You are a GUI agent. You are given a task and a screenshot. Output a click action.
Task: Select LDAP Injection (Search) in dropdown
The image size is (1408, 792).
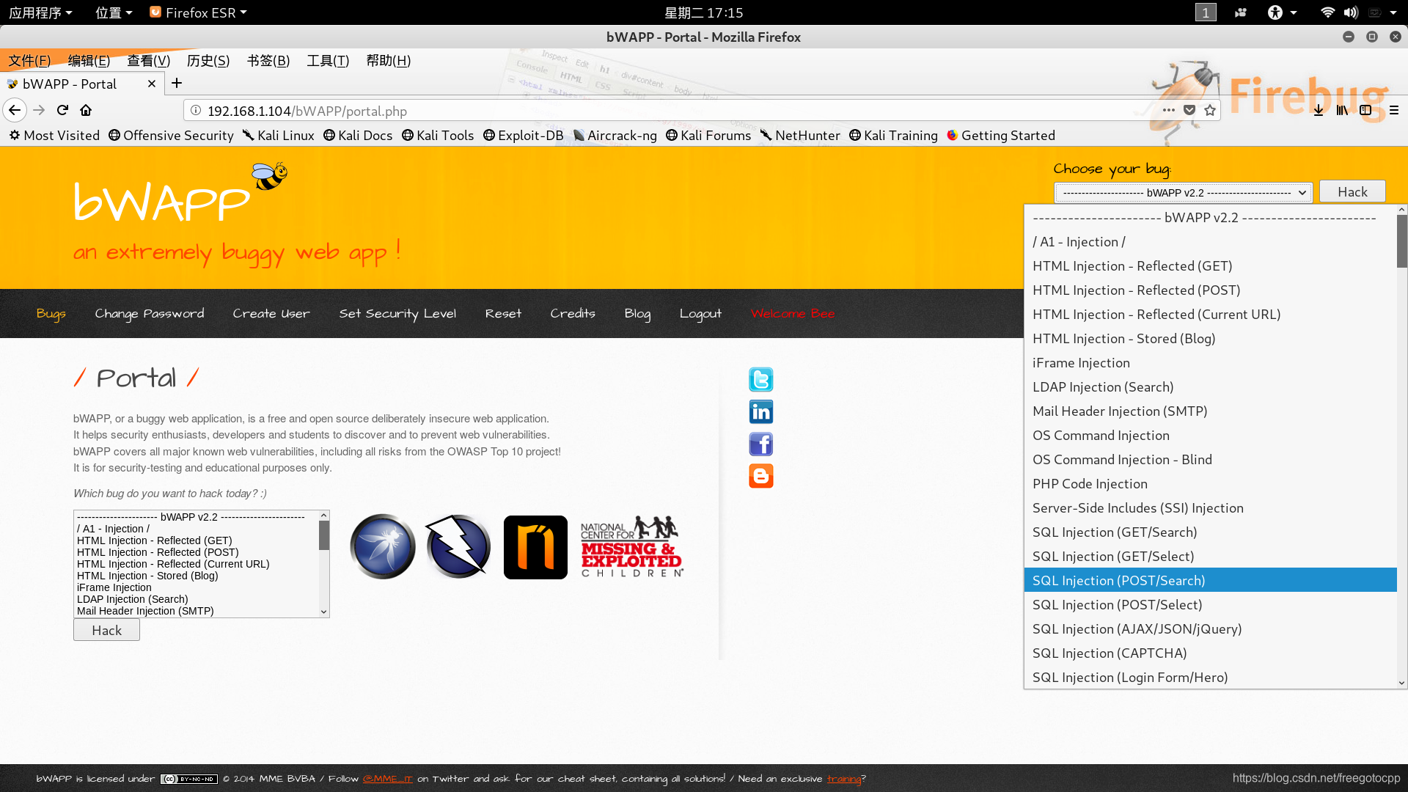[1210, 386]
